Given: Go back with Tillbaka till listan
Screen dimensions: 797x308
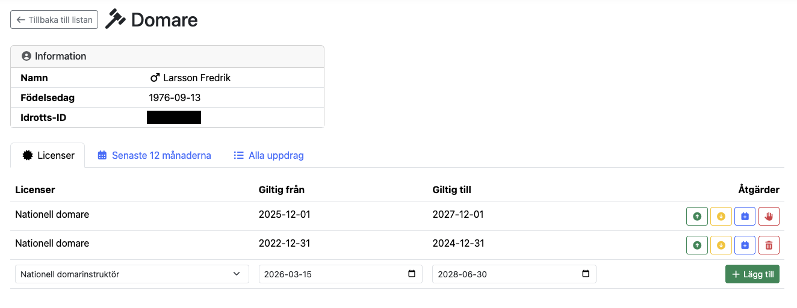Looking at the screenshot, I should (x=54, y=20).
